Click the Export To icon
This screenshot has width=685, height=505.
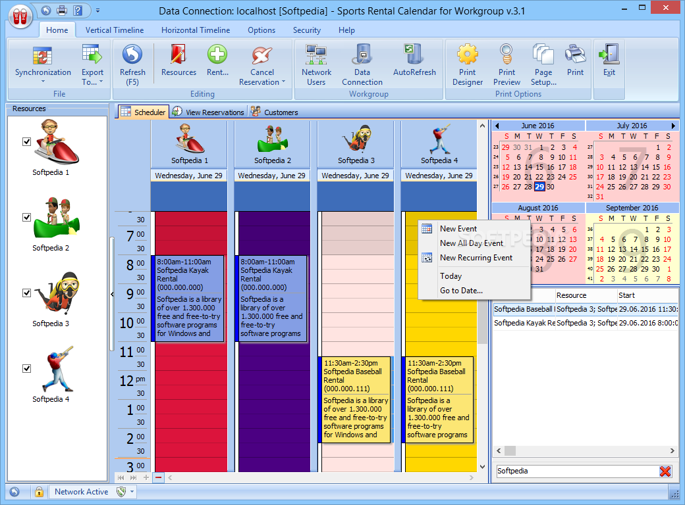click(92, 55)
